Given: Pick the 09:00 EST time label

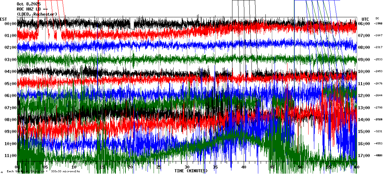Looking at the screenshot, I should tap(11, 132).
